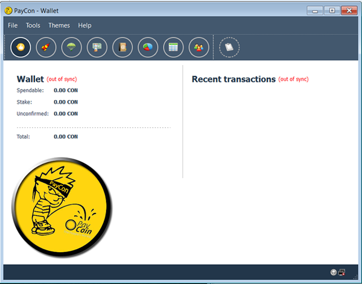The height and width of the screenshot is (284, 362).
Task: Open the Themes menu
Action: pos(59,25)
